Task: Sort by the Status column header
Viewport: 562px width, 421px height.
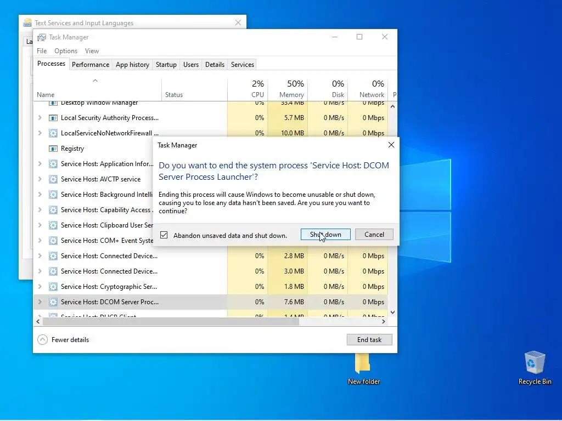Action: (195, 89)
